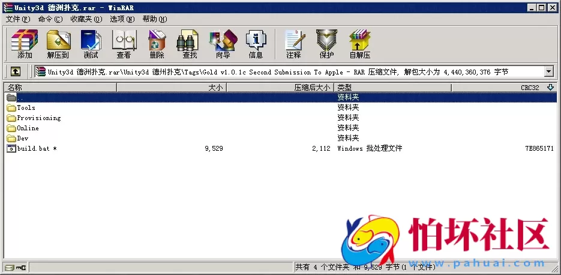Click the Dev folder icon
This screenshot has height=275, width=561.
tap(11, 138)
